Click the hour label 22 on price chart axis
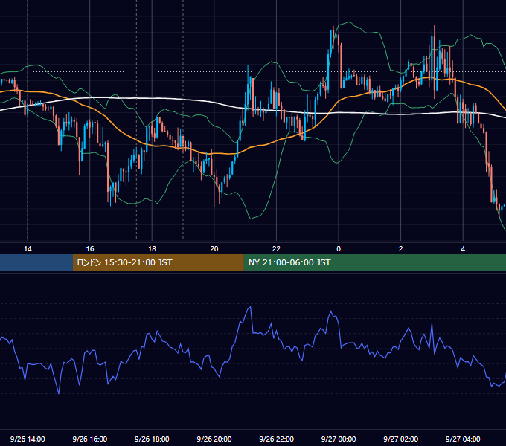The image size is (506, 446). point(276,249)
